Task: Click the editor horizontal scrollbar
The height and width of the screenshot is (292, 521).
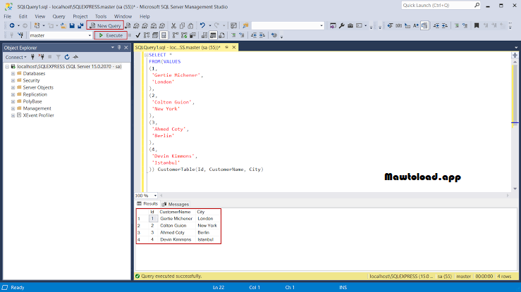Action: [334, 196]
